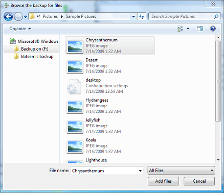Click Pictures in the address breadcrumb
The height and width of the screenshot is (193, 224).
pyautogui.click(x=50, y=16)
